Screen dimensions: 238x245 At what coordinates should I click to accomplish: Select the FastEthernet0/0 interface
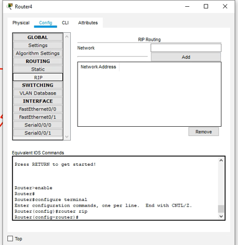[x=38, y=109]
